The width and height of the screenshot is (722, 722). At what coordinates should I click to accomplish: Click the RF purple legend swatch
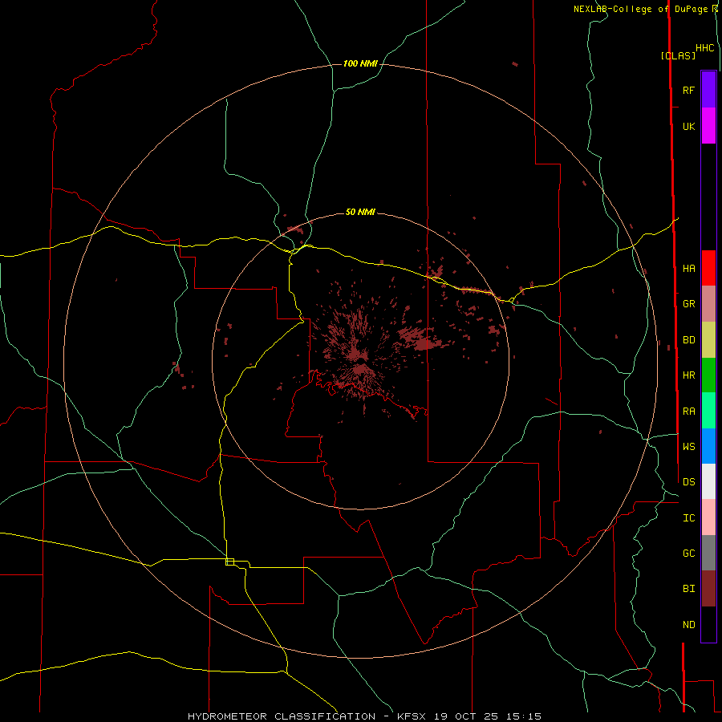point(708,90)
